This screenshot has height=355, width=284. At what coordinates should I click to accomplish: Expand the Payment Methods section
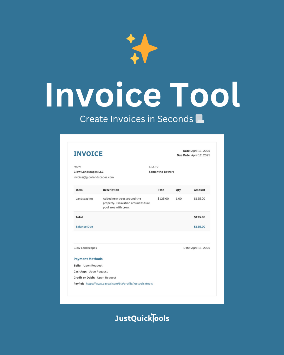tap(88, 259)
